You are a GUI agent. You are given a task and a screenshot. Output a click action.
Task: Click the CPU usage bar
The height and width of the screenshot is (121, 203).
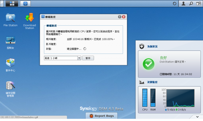[x=145, y=98]
